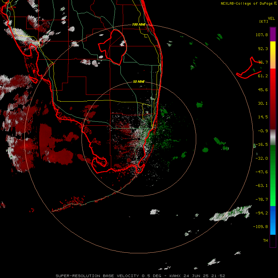Image resolution: width=278 pixels, height=278 pixels.
Task: Click the NEXLAB-College of DuPage watermark text
Action: point(248,3)
